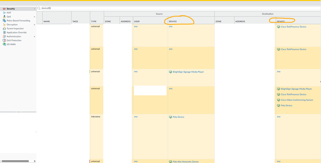321x163 pixels.
Task: Click the Destination ADDRESS column header
Action: coord(240,21)
